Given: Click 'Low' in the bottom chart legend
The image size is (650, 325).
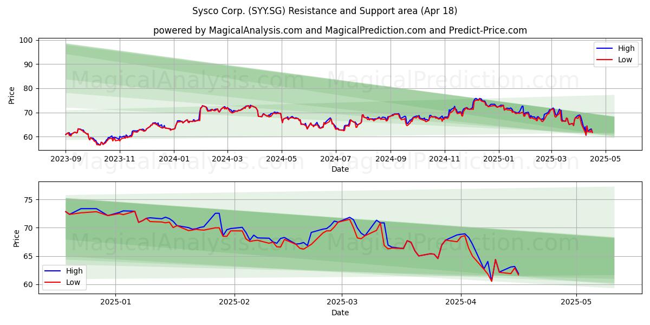Looking at the screenshot, I should coord(73,282).
